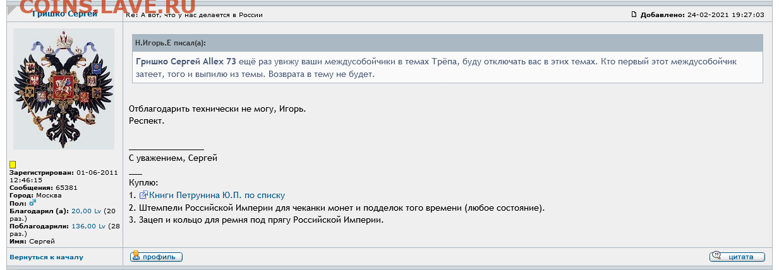This screenshot has height=270, width=779.
Task: Click the speech bubble icon on the цитата button
Action: pyautogui.click(x=717, y=257)
